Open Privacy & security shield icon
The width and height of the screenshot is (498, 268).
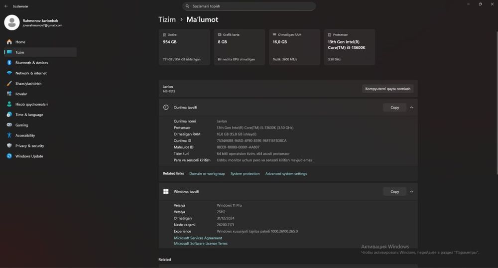pos(9,146)
